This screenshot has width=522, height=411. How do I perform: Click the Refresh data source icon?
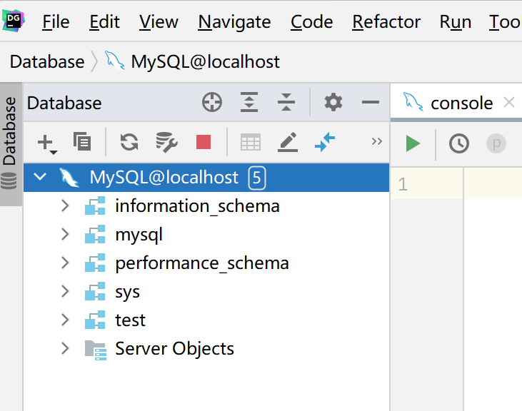(x=129, y=143)
